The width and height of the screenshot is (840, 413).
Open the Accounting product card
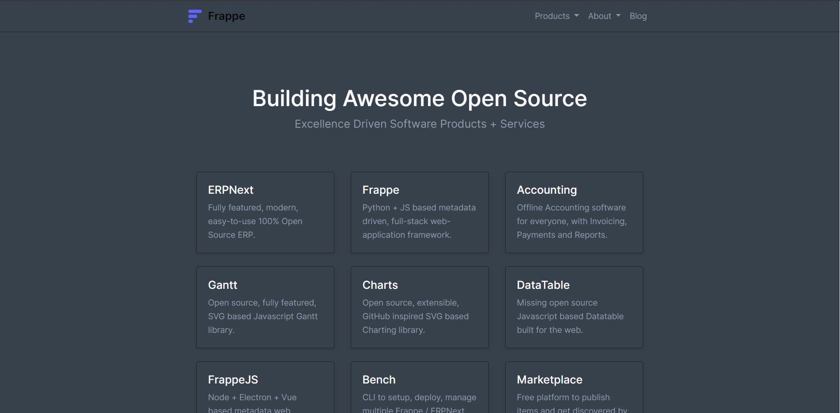pyautogui.click(x=574, y=212)
